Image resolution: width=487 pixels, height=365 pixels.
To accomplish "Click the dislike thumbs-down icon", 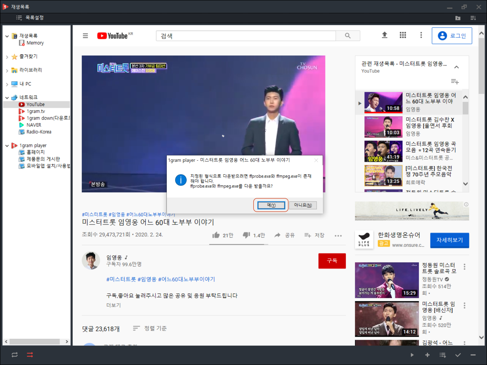I will click(246, 235).
